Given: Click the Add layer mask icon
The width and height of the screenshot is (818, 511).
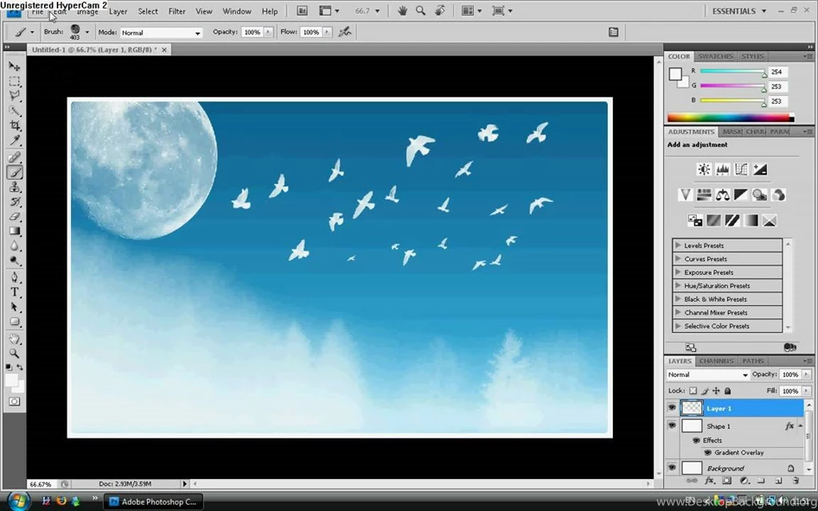Looking at the screenshot, I should point(725,480).
